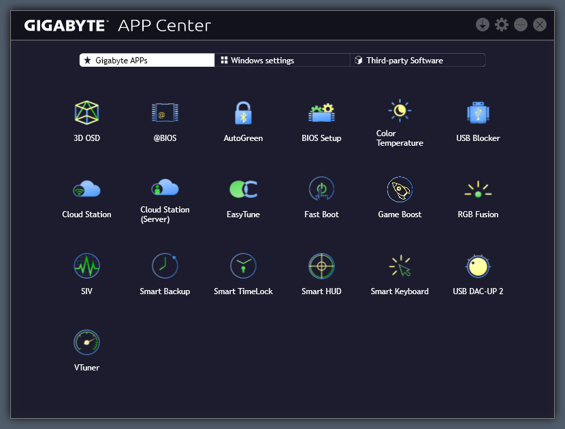Open the Fast Boot icon
Image resolution: width=565 pixels, height=429 pixels.
pos(321,189)
